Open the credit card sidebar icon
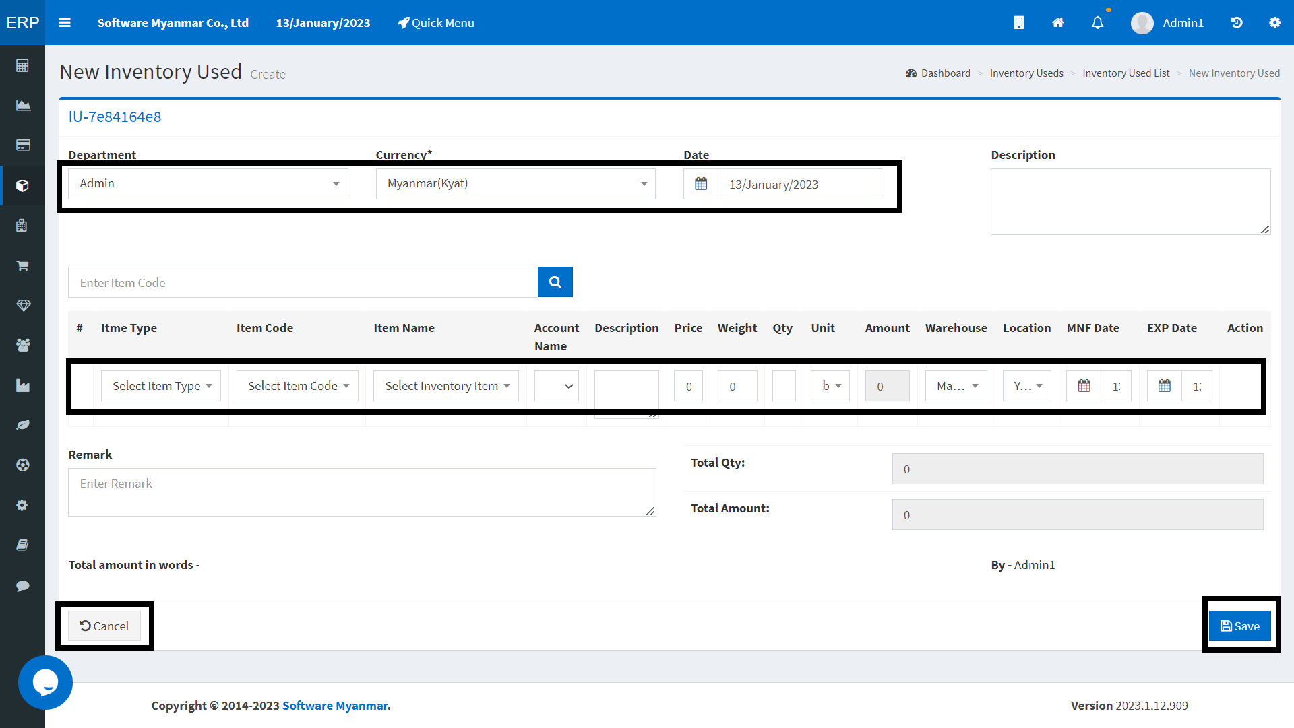The width and height of the screenshot is (1294, 728). click(23, 145)
